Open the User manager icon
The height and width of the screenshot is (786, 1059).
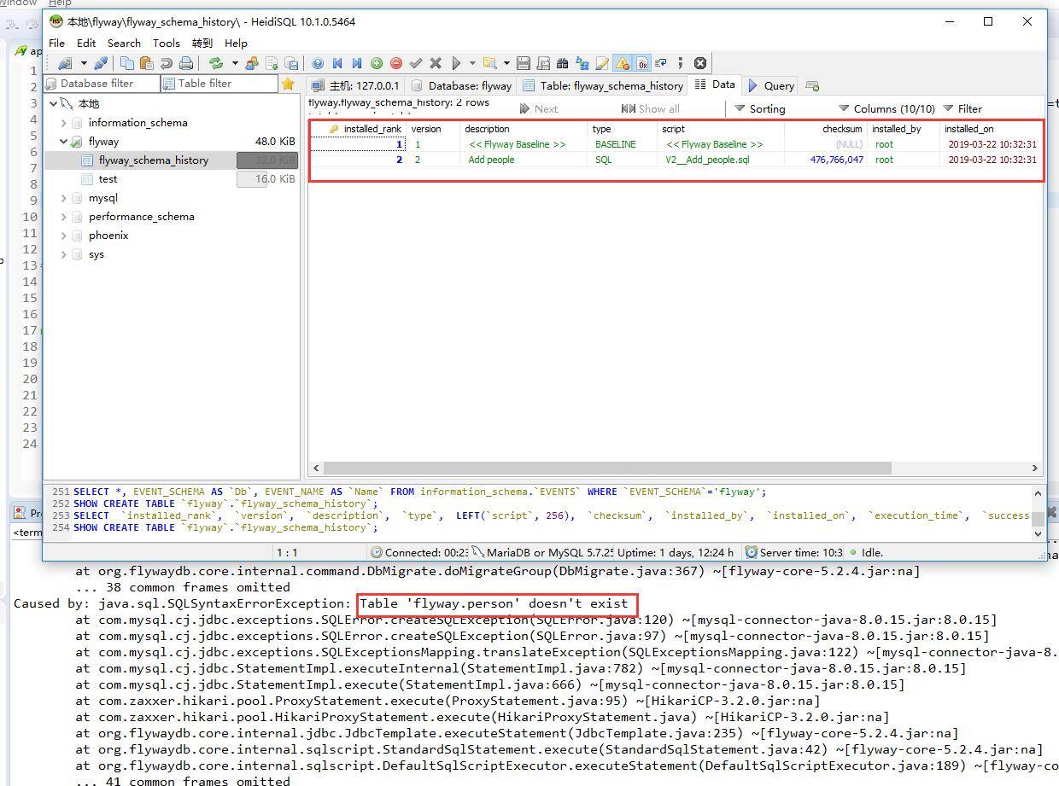[251, 63]
